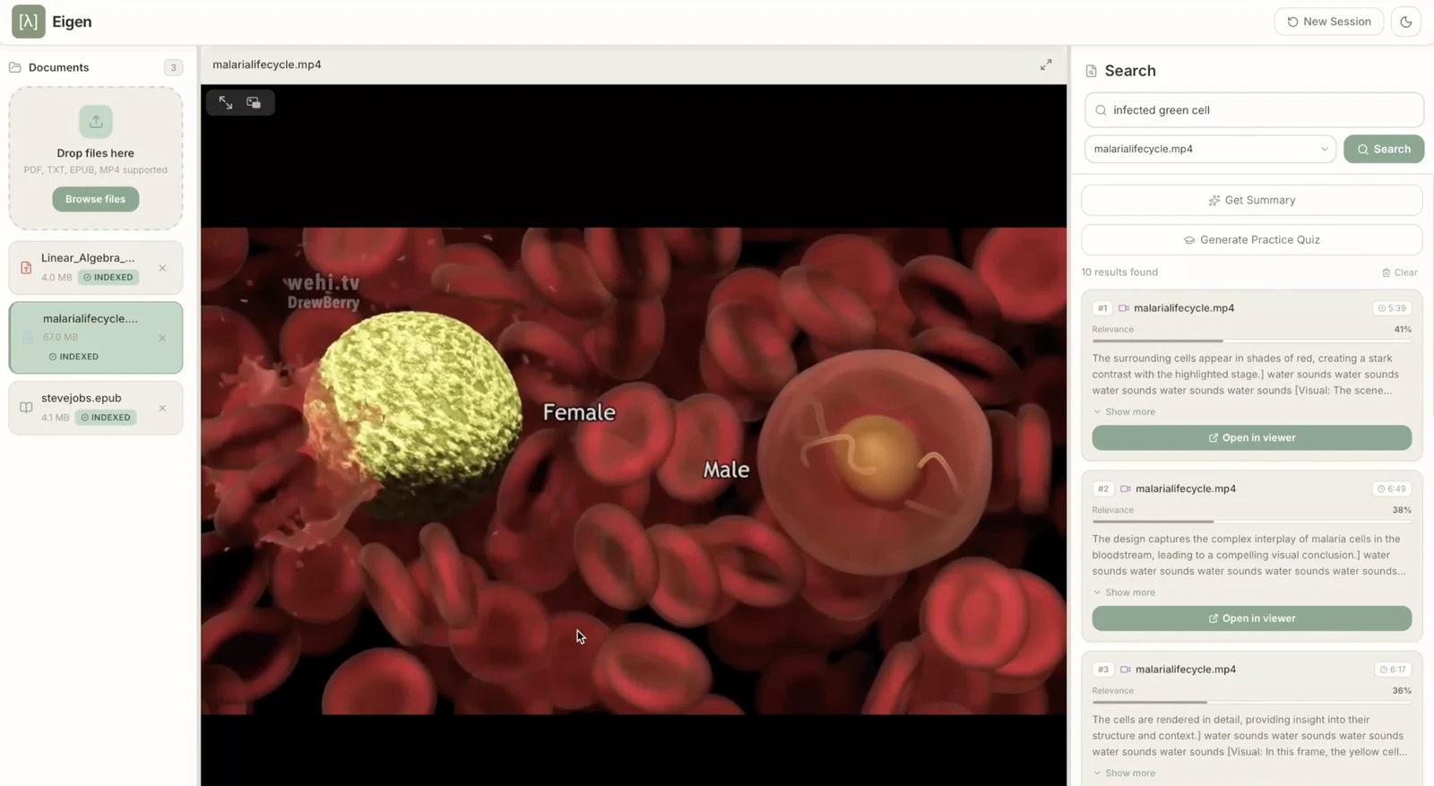This screenshot has width=1434, height=786.
Task: Click the Search panel document icon
Action: pyautogui.click(x=1092, y=71)
